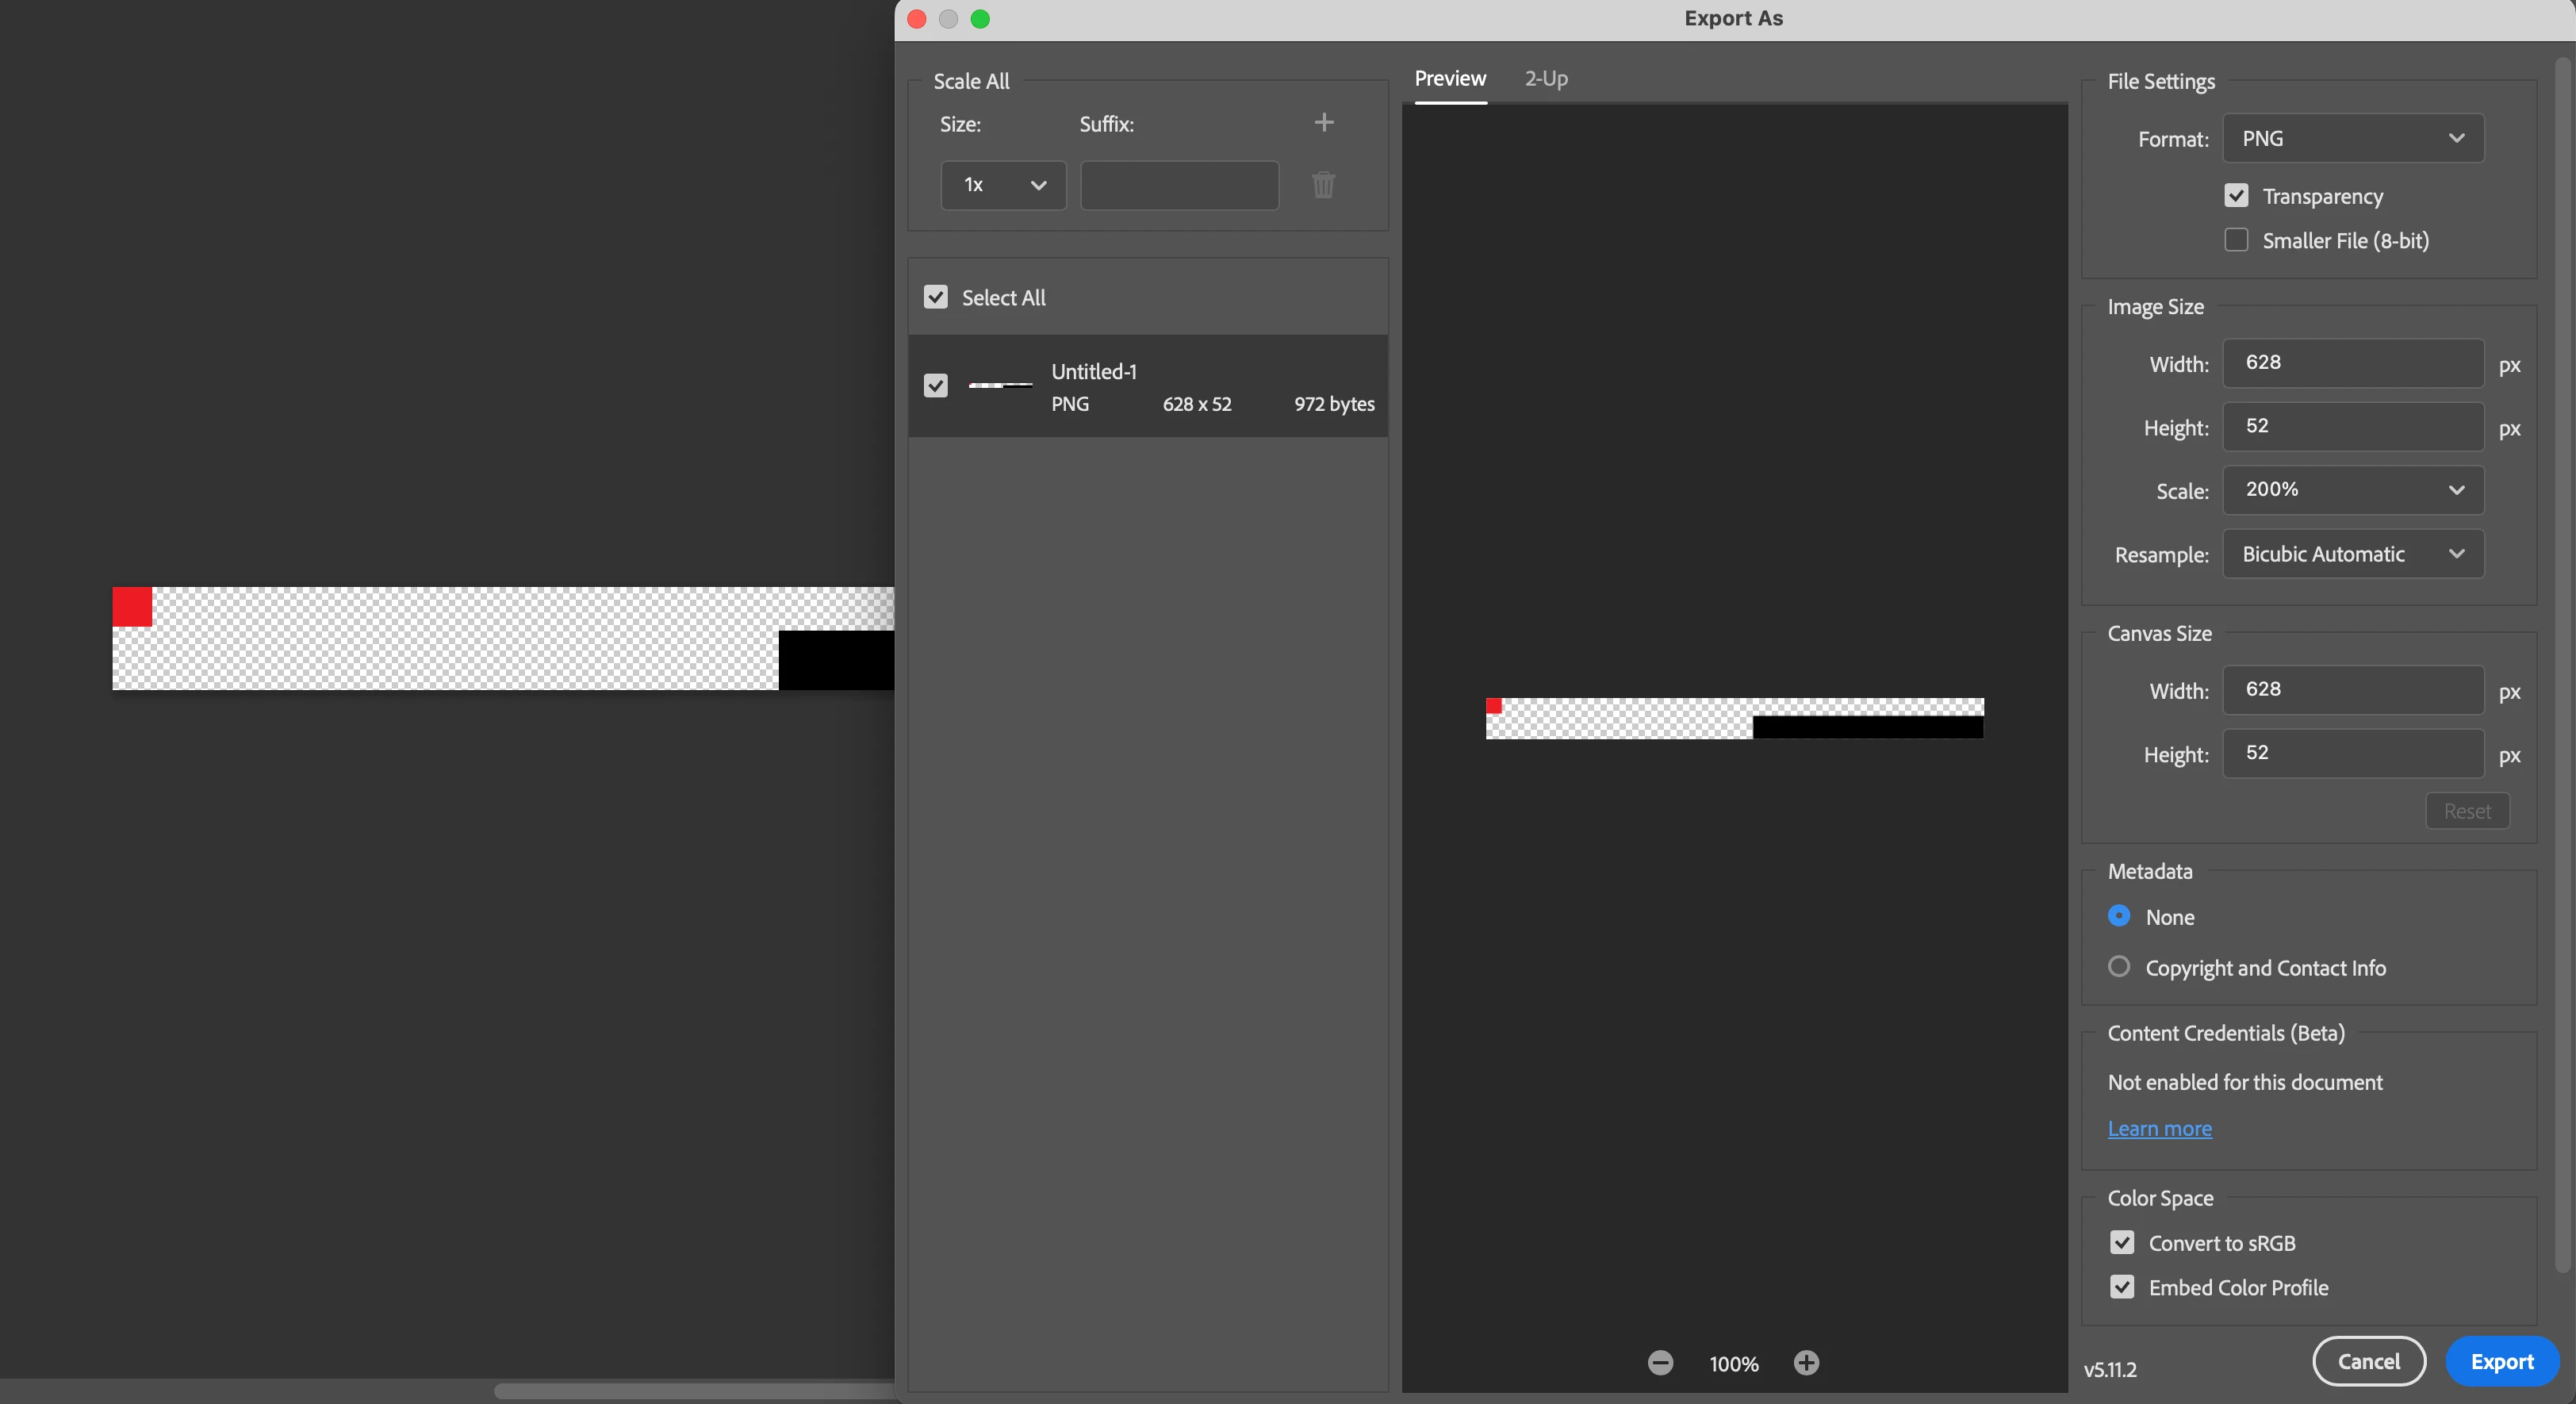Disable the Transparency checkbox
The height and width of the screenshot is (1404, 2576).
2236,195
